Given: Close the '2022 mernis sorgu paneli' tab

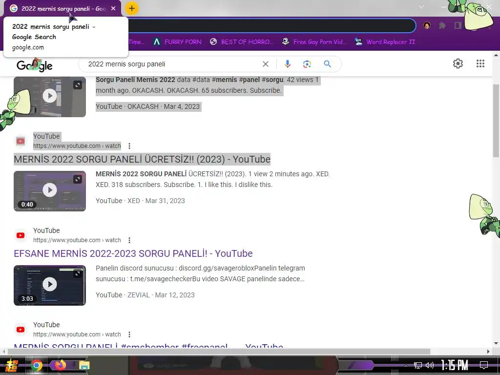Looking at the screenshot, I should 113,9.
